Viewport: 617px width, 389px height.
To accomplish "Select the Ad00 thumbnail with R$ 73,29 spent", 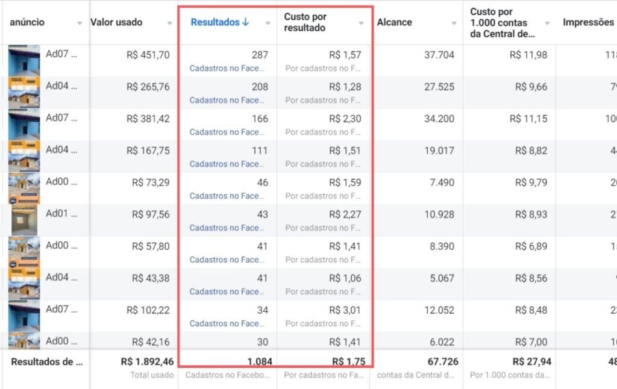I will (24, 188).
